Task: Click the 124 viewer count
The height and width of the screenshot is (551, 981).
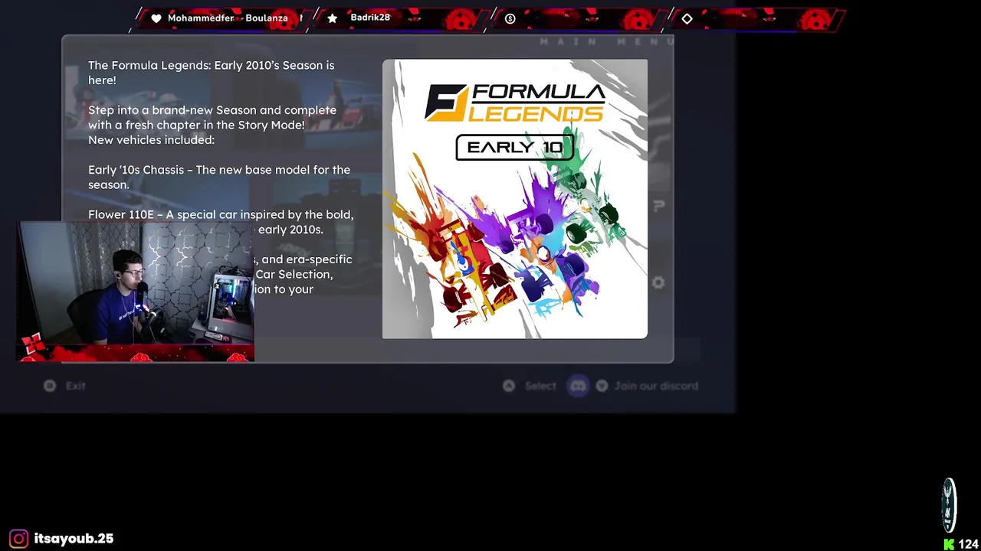Action: (x=968, y=544)
